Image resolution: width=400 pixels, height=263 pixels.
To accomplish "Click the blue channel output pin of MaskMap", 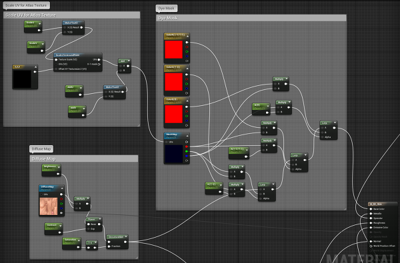I will (x=187, y=156).
